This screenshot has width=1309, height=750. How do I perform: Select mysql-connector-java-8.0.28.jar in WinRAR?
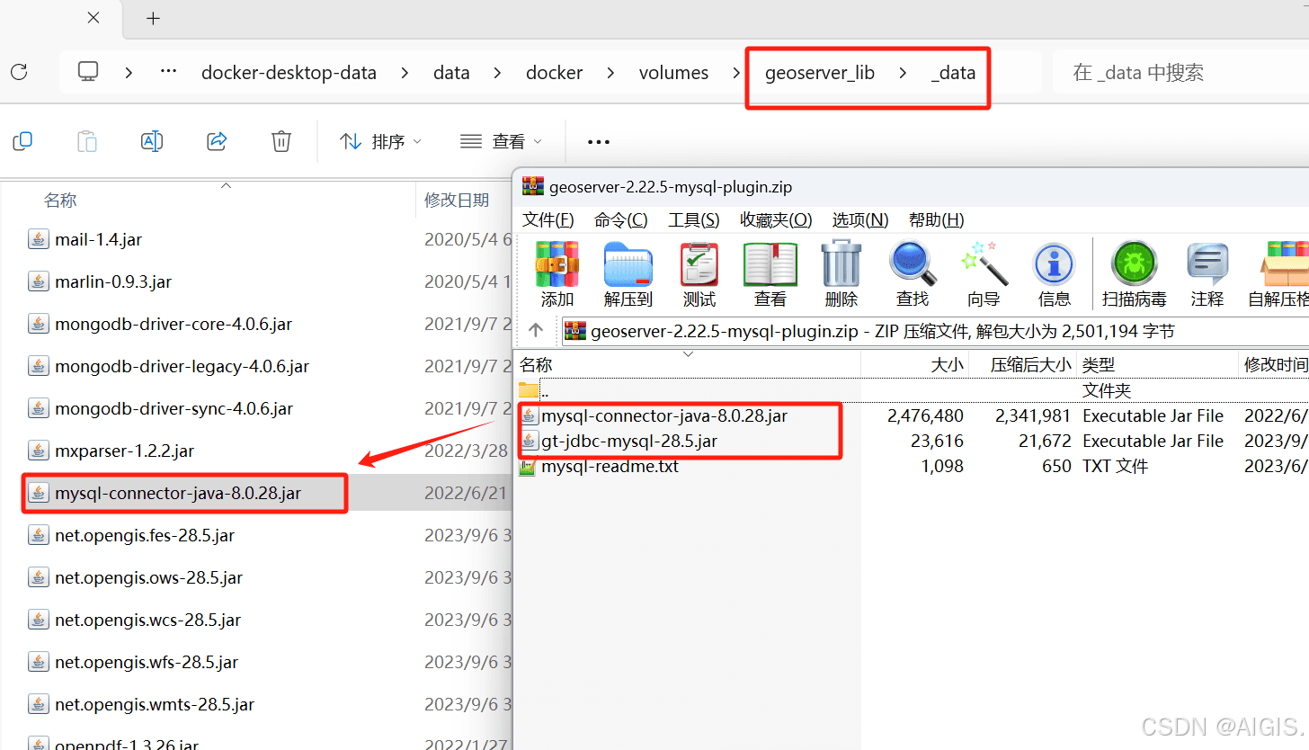[663, 415]
